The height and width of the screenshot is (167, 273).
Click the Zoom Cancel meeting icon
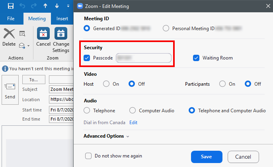point(43,34)
